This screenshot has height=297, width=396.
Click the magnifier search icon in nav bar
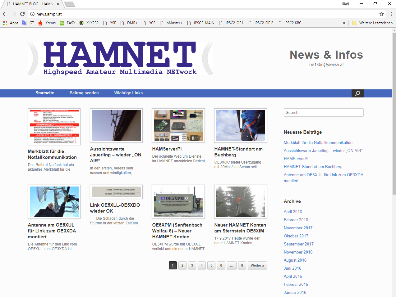(357, 93)
